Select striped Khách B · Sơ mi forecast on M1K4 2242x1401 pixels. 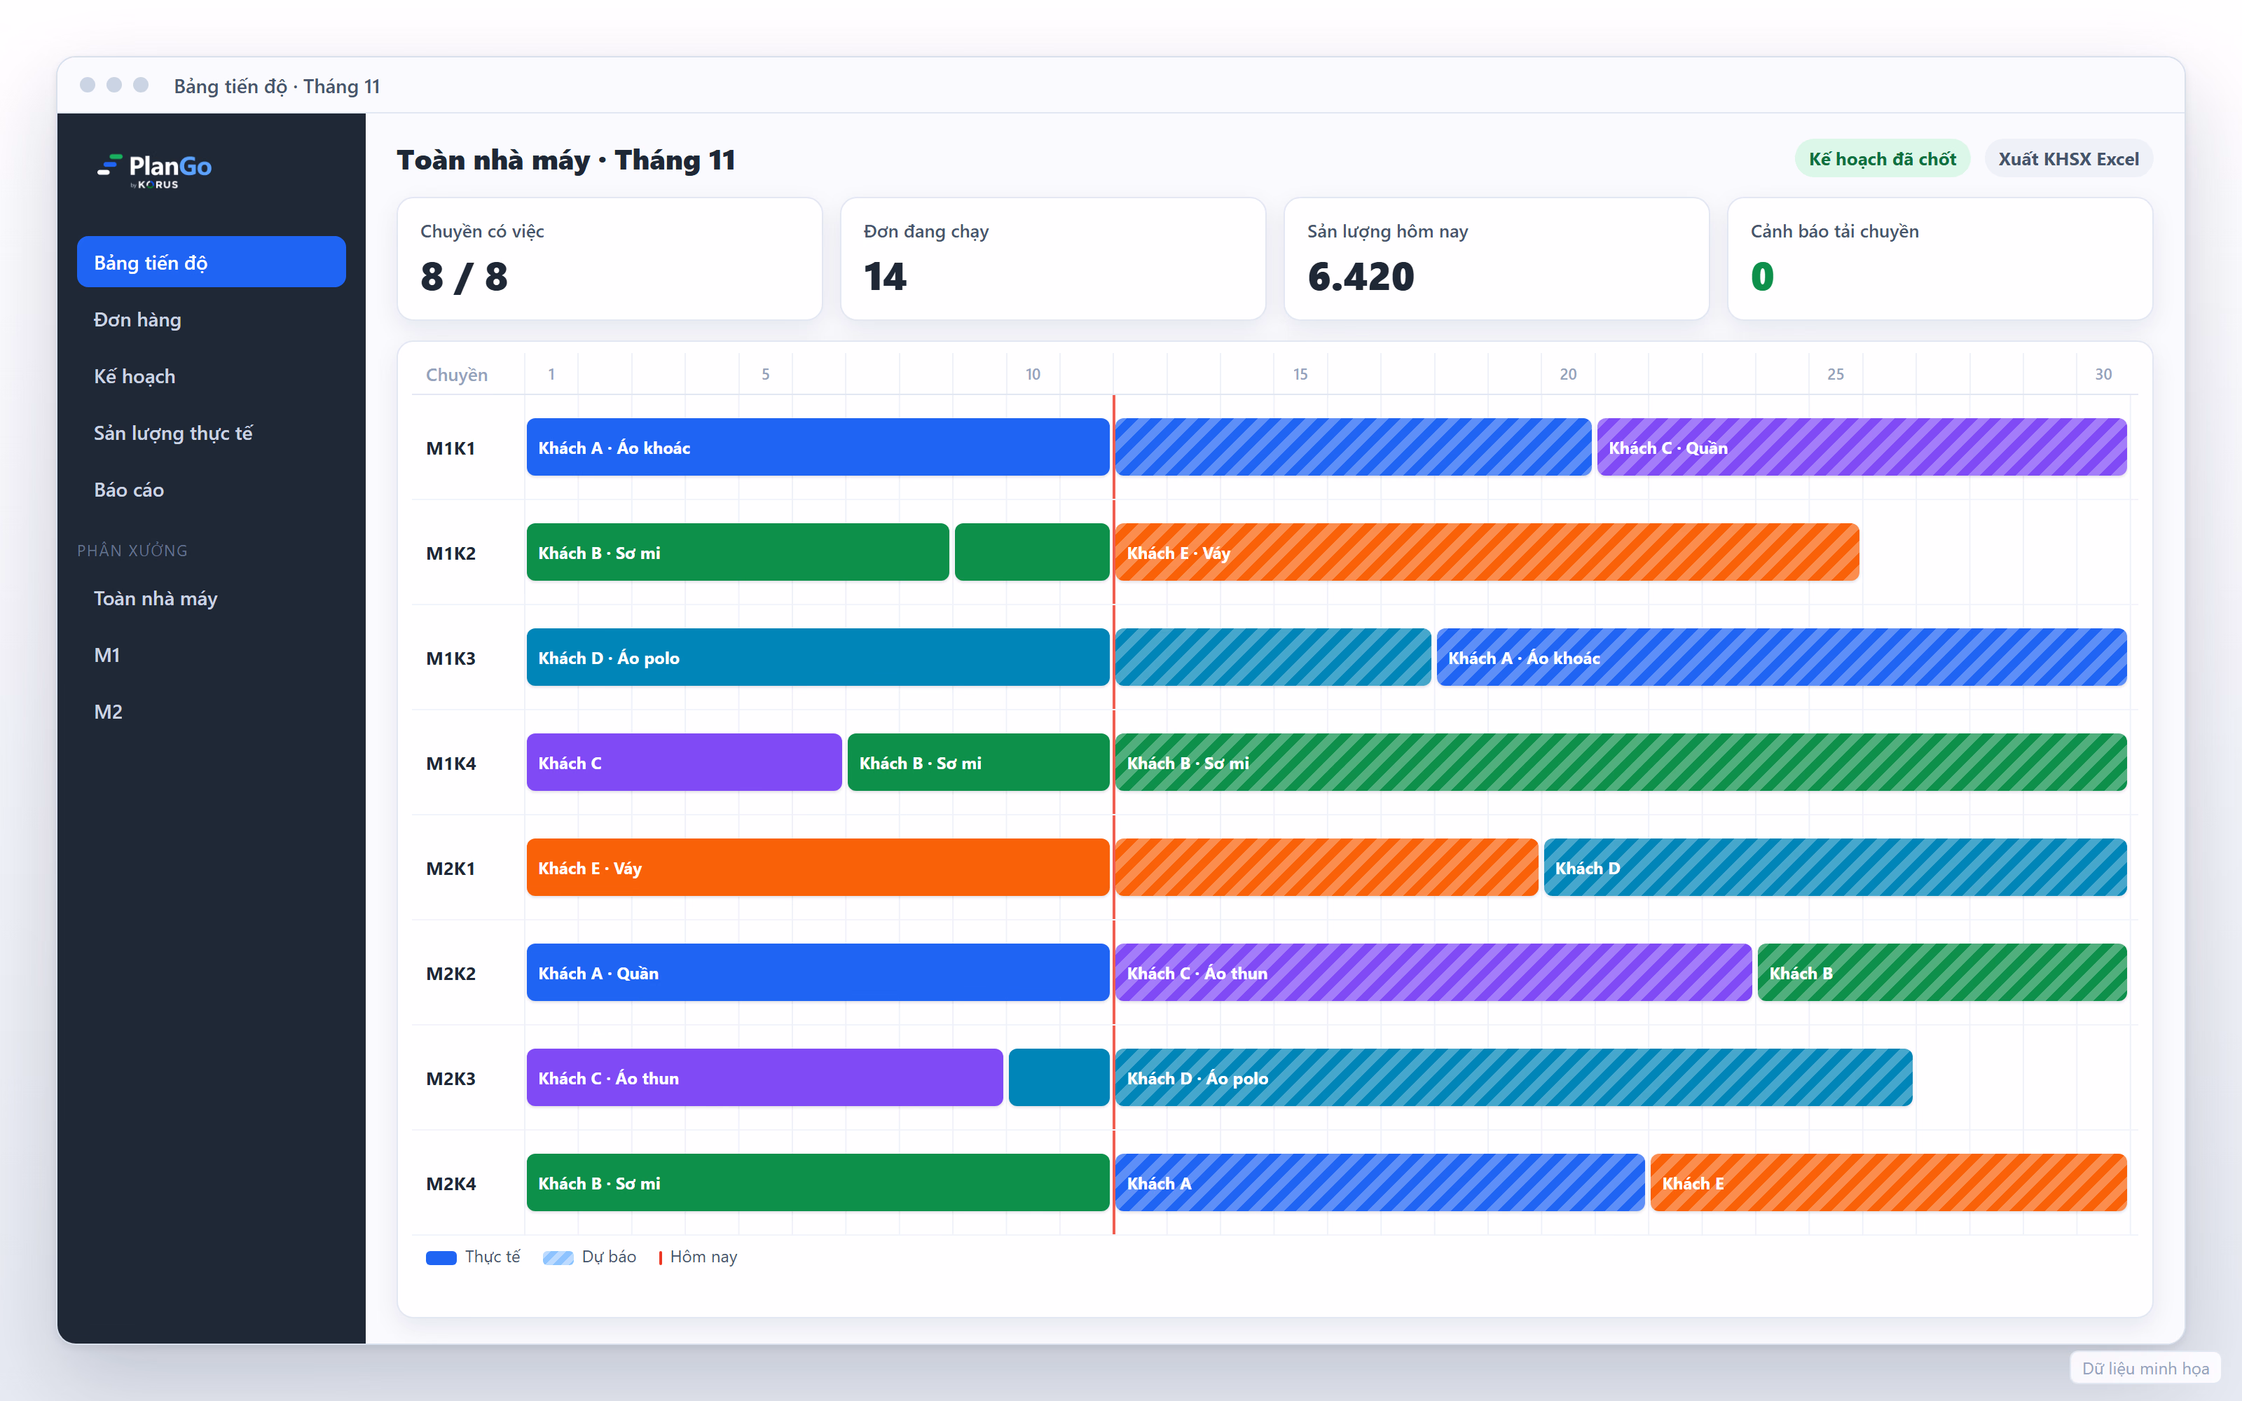coord(1621,763)
